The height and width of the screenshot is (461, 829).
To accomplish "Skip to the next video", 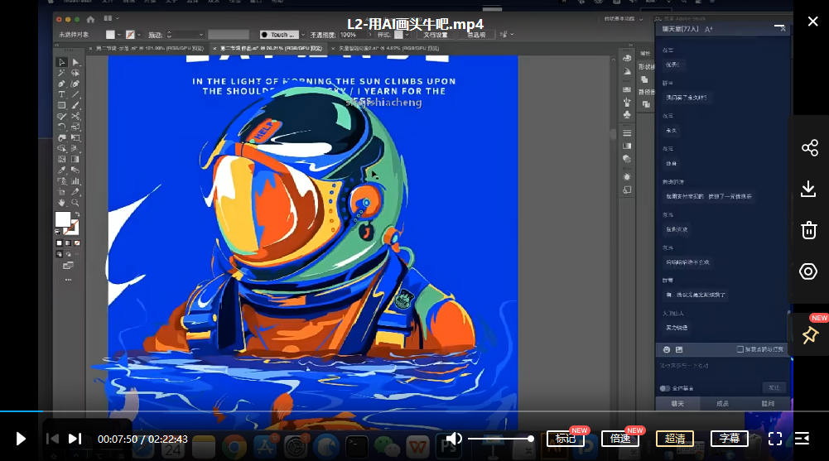I will coord(75,439).
